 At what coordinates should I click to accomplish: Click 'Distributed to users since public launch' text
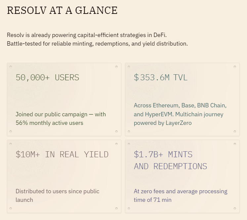tap(58, 196)
